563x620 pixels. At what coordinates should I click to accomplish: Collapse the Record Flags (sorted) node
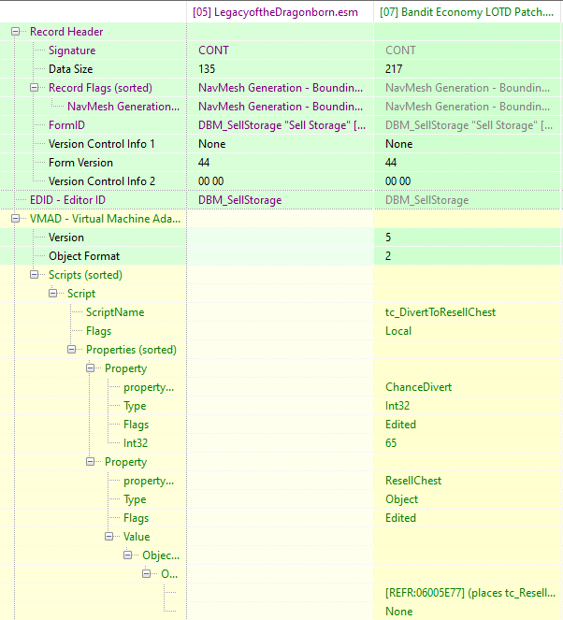(36, 88)
